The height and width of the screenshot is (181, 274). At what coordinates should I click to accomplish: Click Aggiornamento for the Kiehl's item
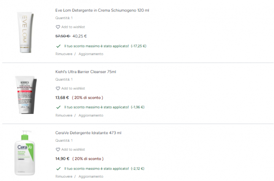pos(91,115)
